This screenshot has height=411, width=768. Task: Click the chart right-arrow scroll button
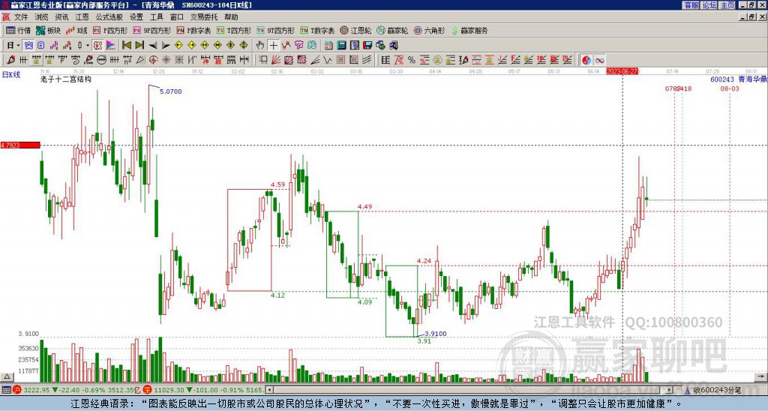(762, 377)
